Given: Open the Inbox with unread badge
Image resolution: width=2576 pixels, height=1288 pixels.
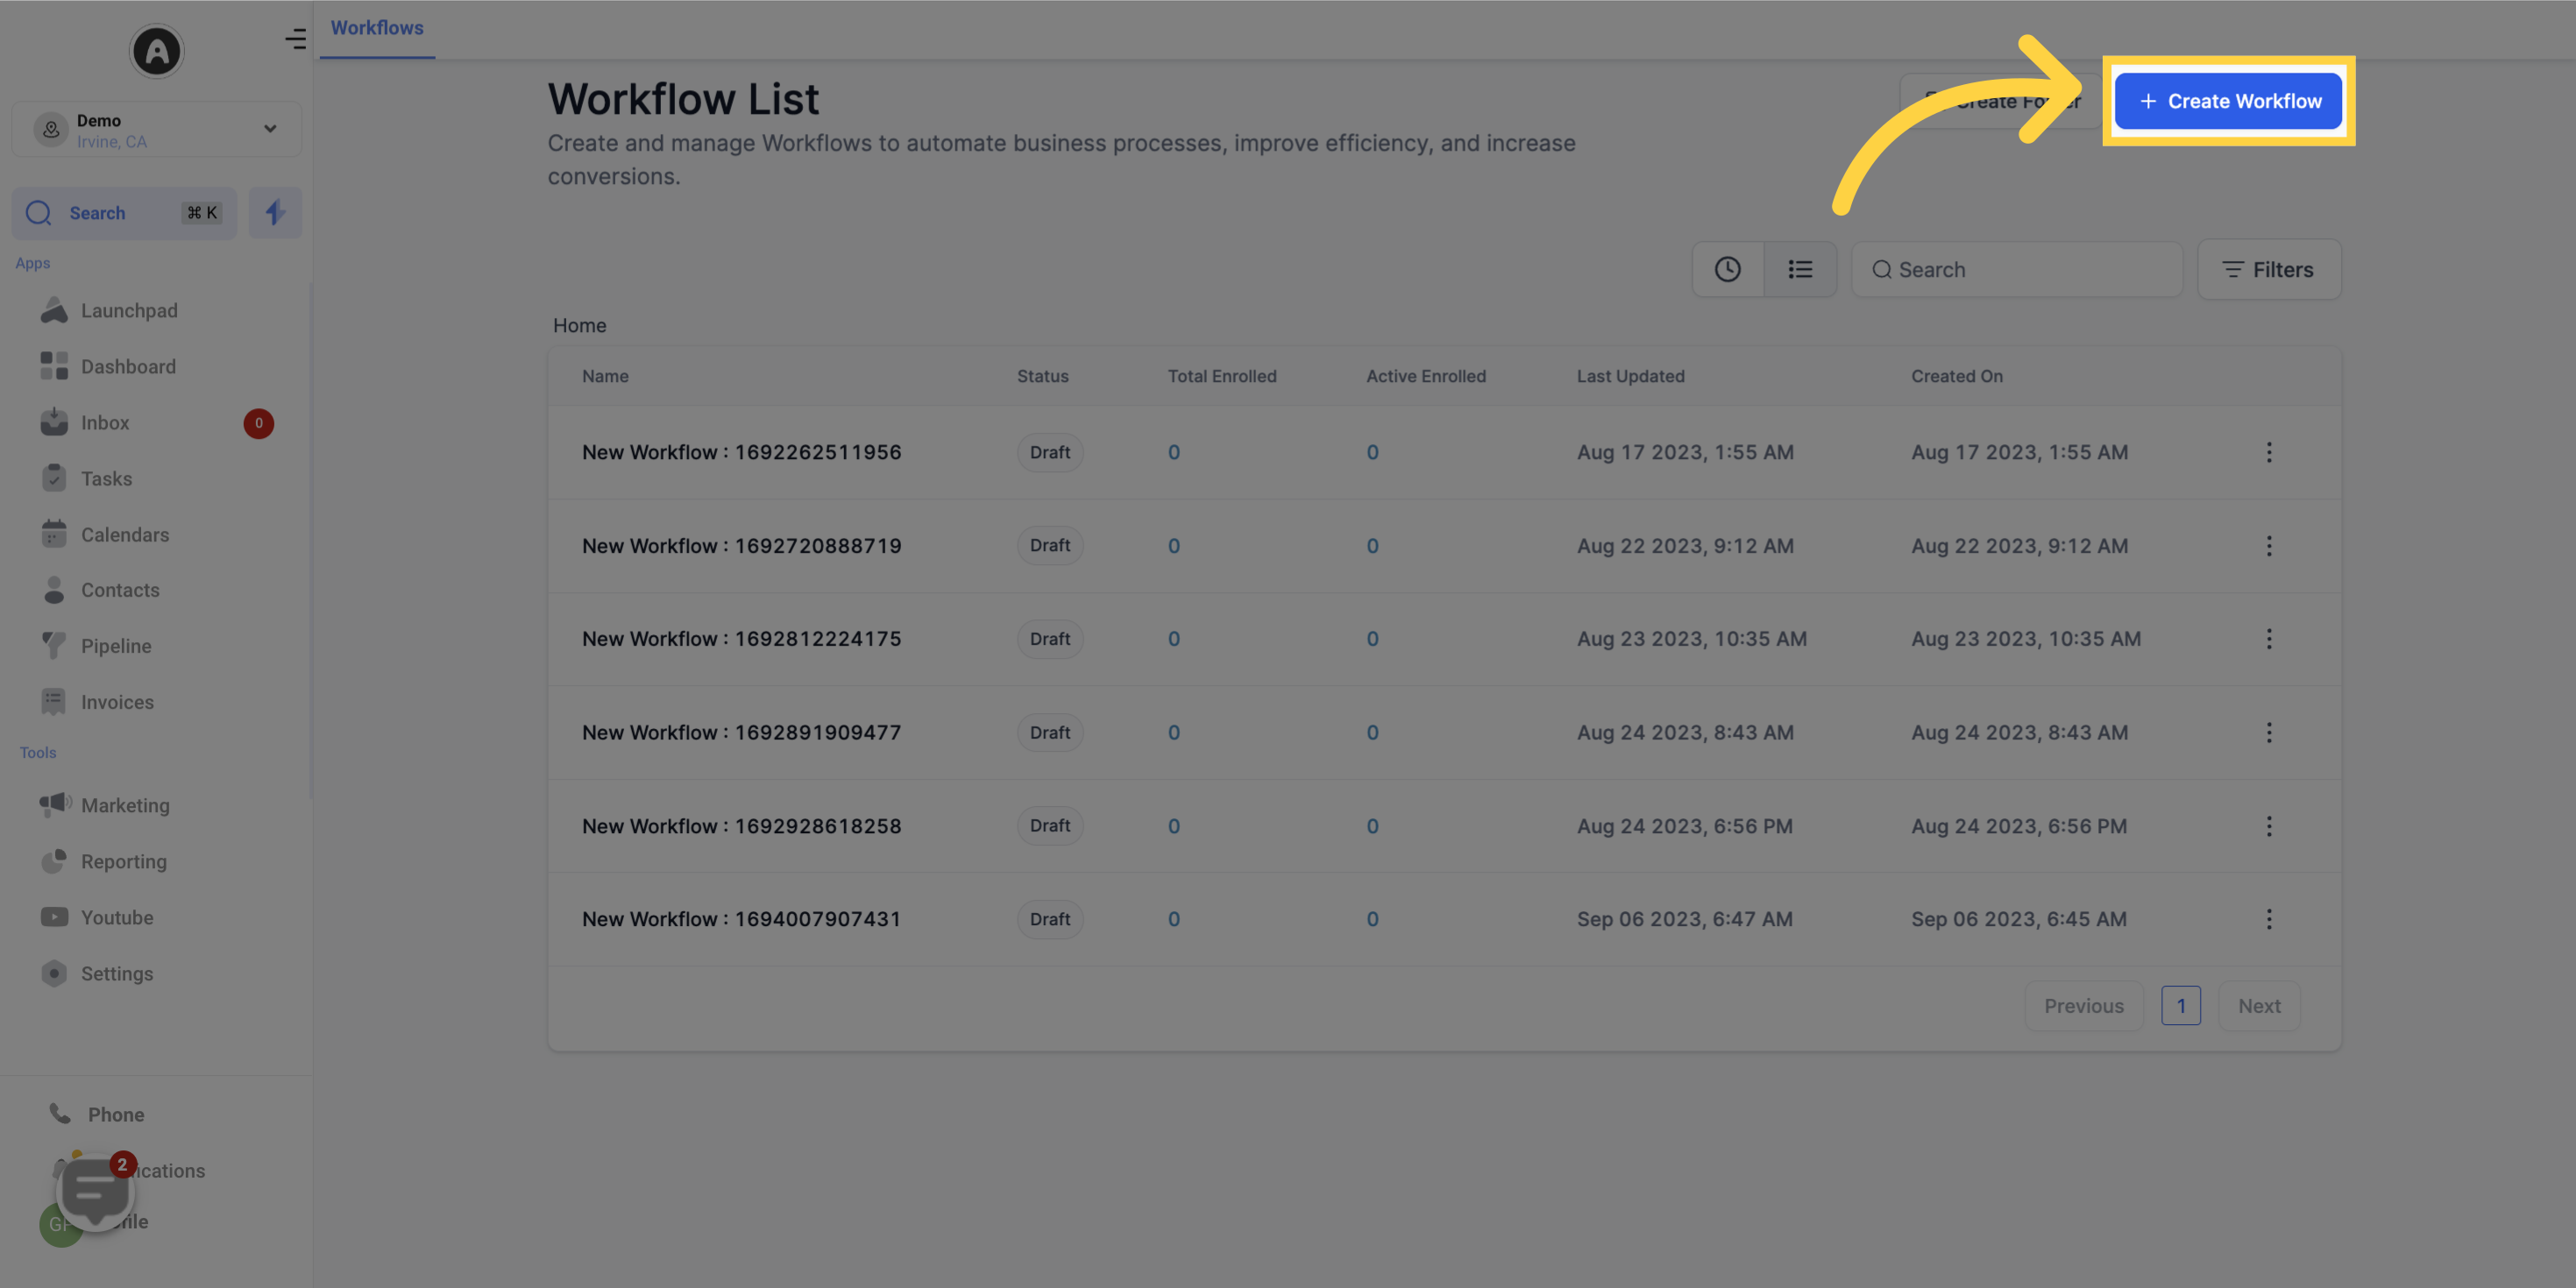Looking at the screenshot, I should (x=105, y=422).
